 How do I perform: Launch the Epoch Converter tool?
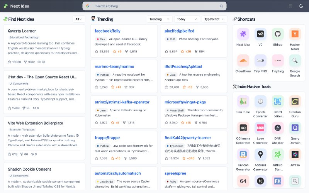[x=260, y=101]
